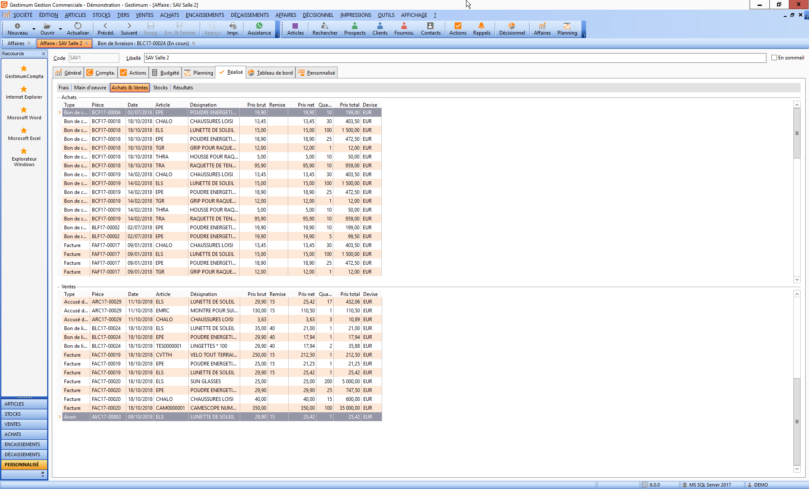The height and width of the screenshot is (489, 809).
Task: Select the Frais subtab
Action: coord(64,88)
